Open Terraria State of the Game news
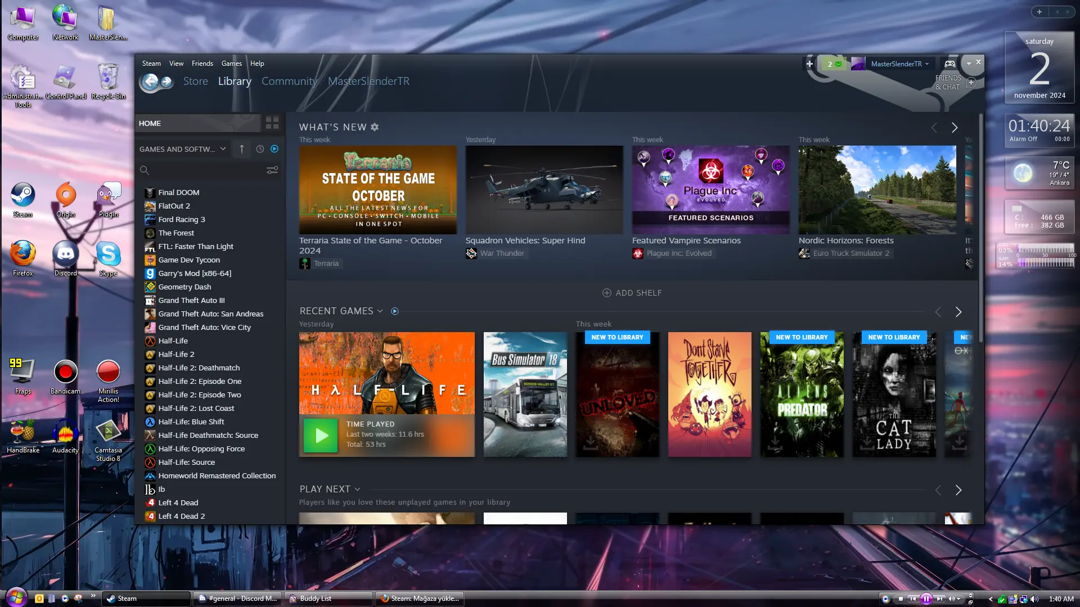This screenshot has height=607, width=1080. pos(377,190)
